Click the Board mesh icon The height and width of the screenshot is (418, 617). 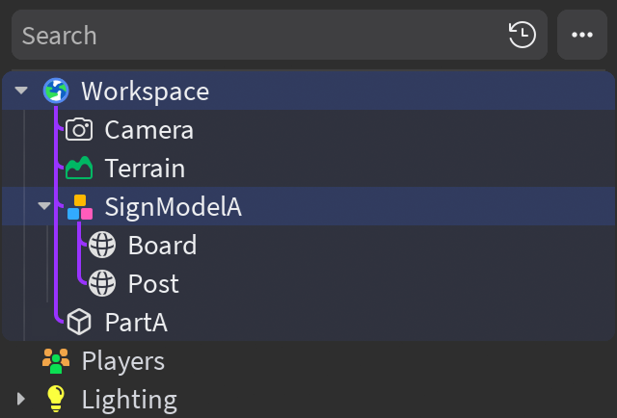coord(102,246)
